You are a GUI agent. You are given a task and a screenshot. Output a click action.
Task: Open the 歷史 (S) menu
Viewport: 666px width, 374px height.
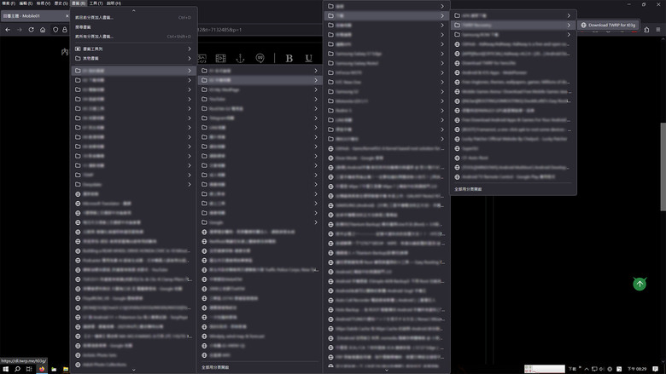click(61, 3)
